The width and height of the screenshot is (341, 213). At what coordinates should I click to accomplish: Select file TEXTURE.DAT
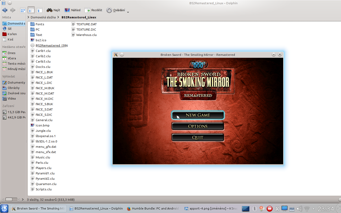click(84, 24)
